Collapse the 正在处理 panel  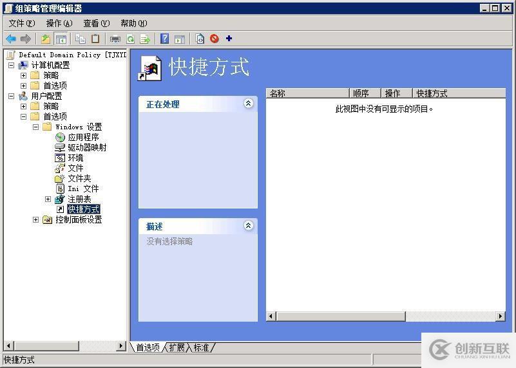[x=249, y=104]
